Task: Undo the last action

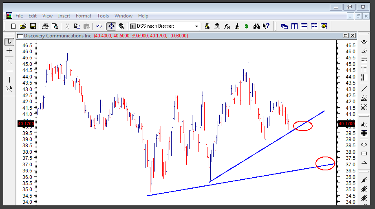Action: point(99,26)
